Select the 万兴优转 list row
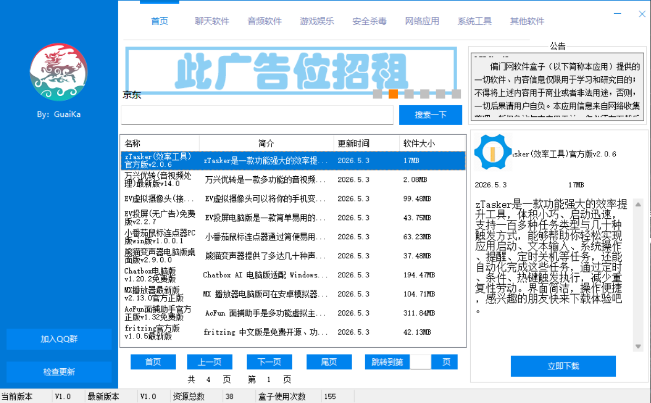The height and width of the screenshot is (403, 651). click(293, 179)
